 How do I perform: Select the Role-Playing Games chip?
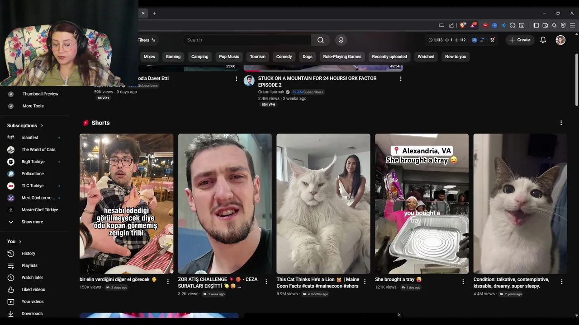pos(342,56)
